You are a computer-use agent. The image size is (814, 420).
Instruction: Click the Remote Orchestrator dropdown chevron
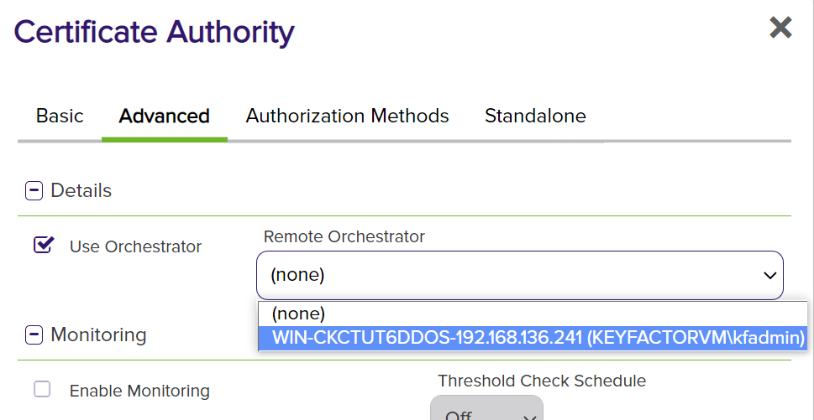(769, 275)
